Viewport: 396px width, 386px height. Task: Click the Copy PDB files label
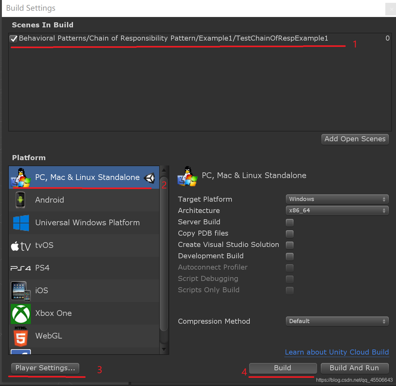[203, 233]
